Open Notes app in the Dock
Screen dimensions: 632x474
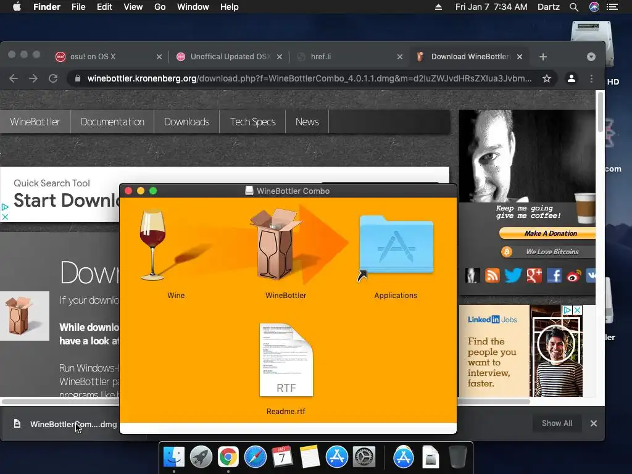click(310, 457)
